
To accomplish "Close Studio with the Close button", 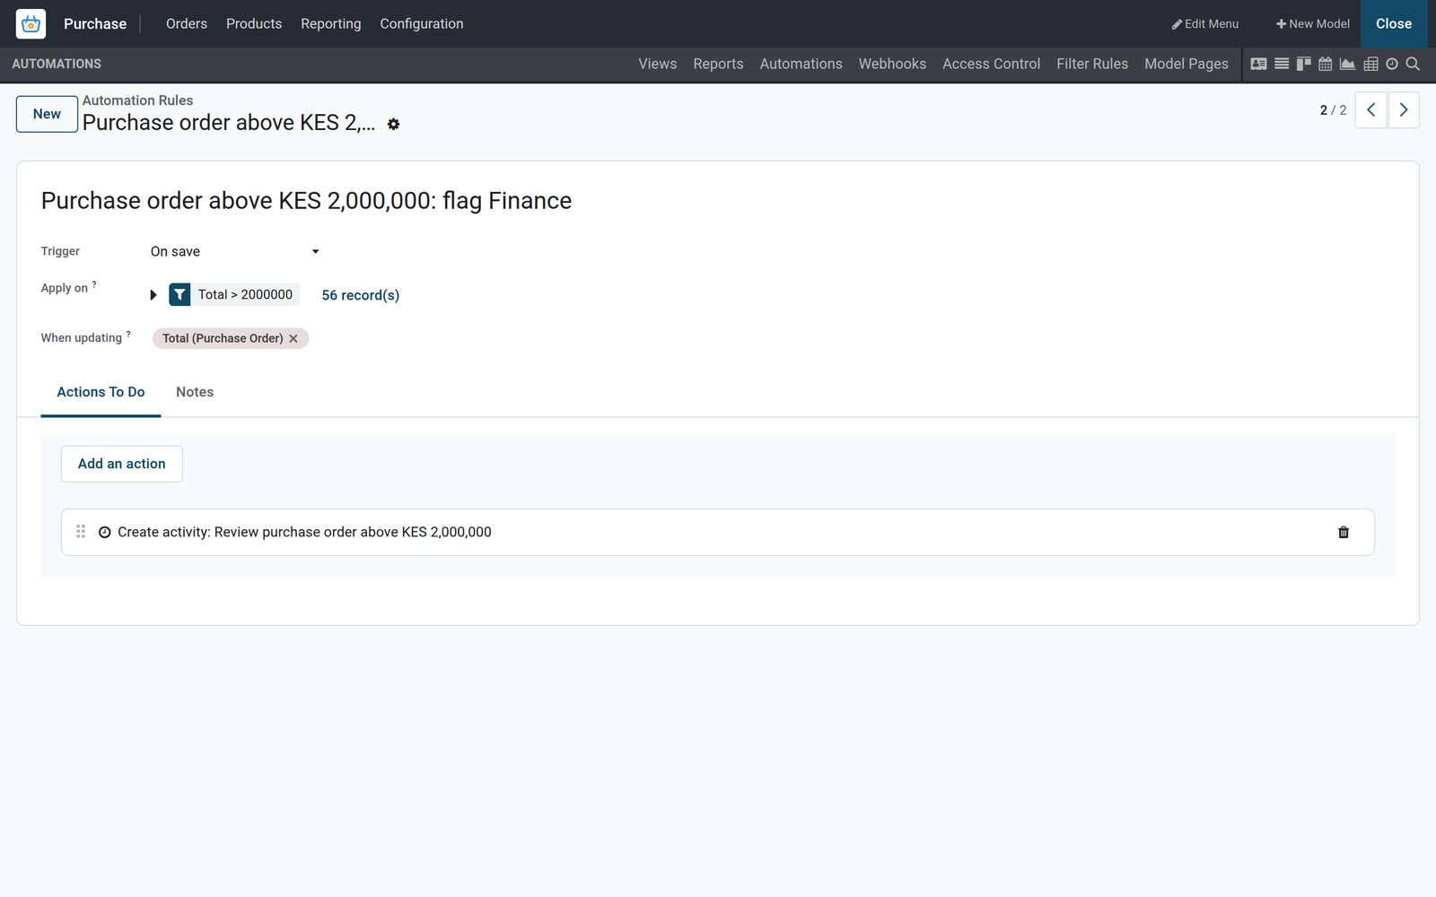I will 1394,24.
